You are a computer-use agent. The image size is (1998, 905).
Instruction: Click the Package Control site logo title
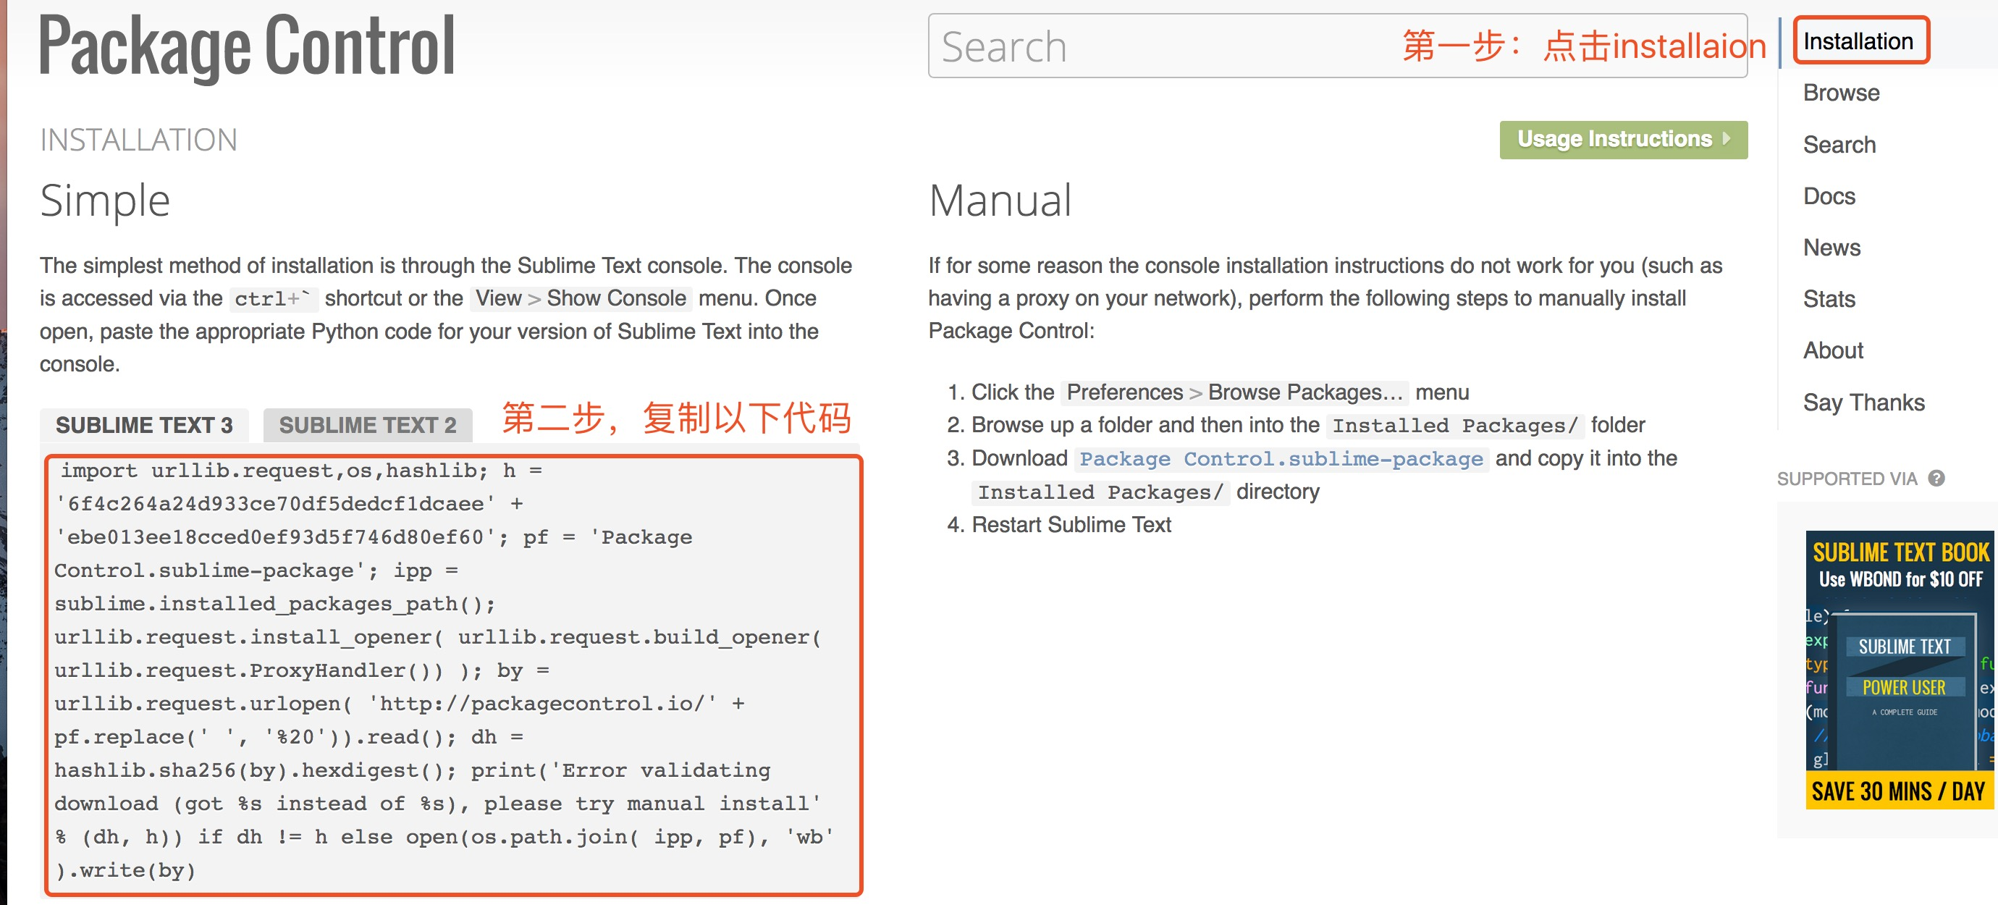(x=247, y=46)
